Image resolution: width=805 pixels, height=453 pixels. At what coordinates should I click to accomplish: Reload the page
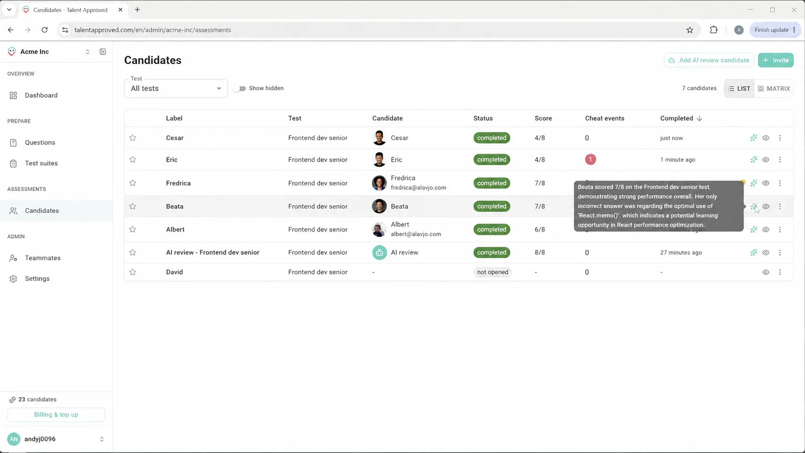tap(44, 30)
